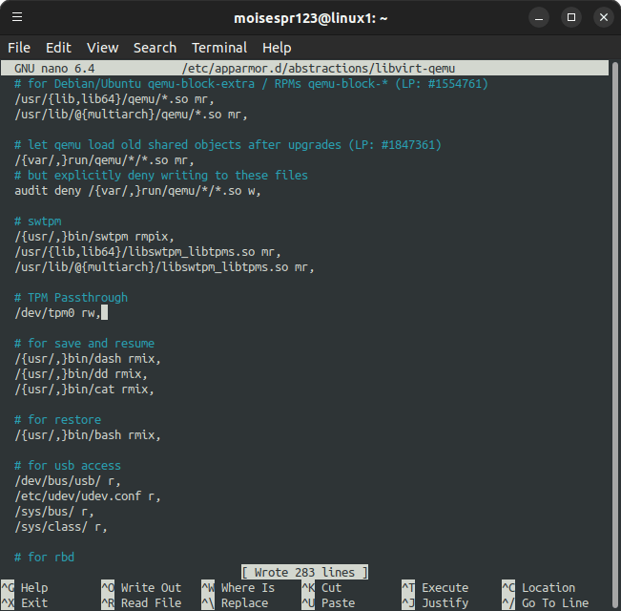Open the File menu

[19, 48]
